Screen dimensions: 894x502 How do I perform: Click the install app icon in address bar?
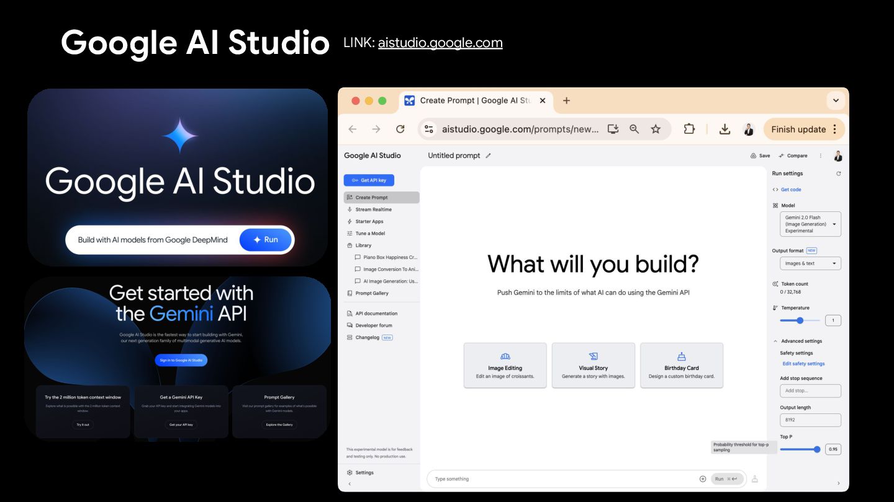coord(613,129)
